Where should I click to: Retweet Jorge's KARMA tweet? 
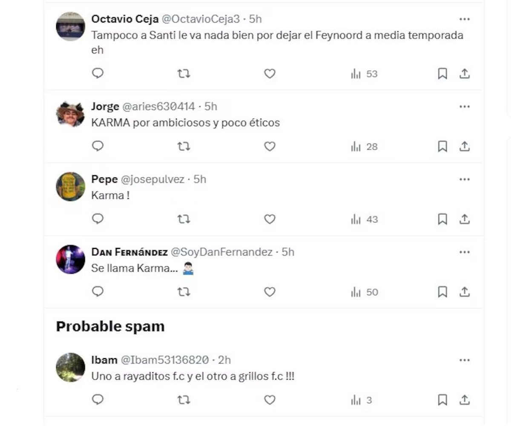184,147
